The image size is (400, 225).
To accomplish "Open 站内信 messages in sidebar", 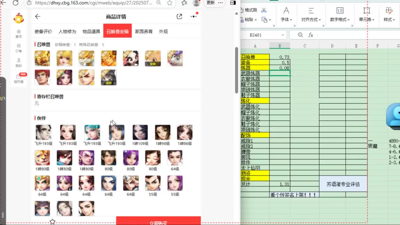I will 19,78.
